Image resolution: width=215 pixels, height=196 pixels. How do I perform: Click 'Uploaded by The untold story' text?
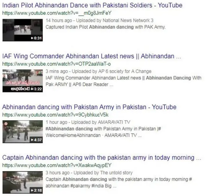103,173
